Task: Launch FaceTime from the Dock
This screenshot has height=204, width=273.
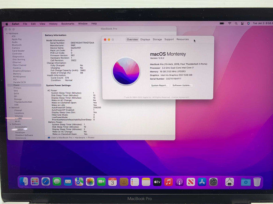Action: (101, 182)
